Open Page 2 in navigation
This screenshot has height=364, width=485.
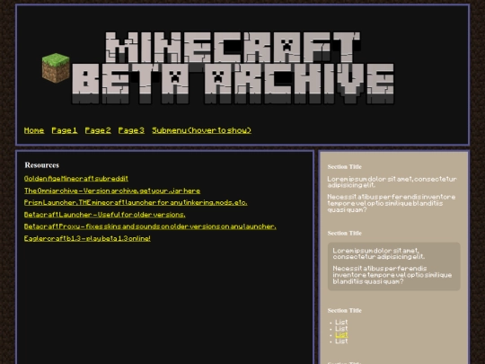[98, 130]
